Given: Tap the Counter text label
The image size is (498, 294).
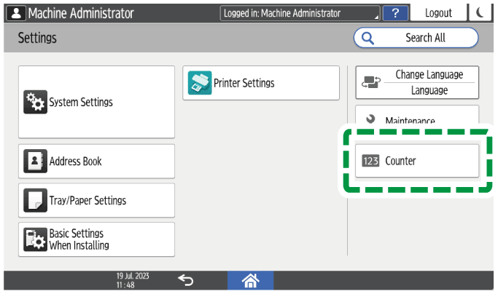Looking at the screenshot, I should point(400,161).
